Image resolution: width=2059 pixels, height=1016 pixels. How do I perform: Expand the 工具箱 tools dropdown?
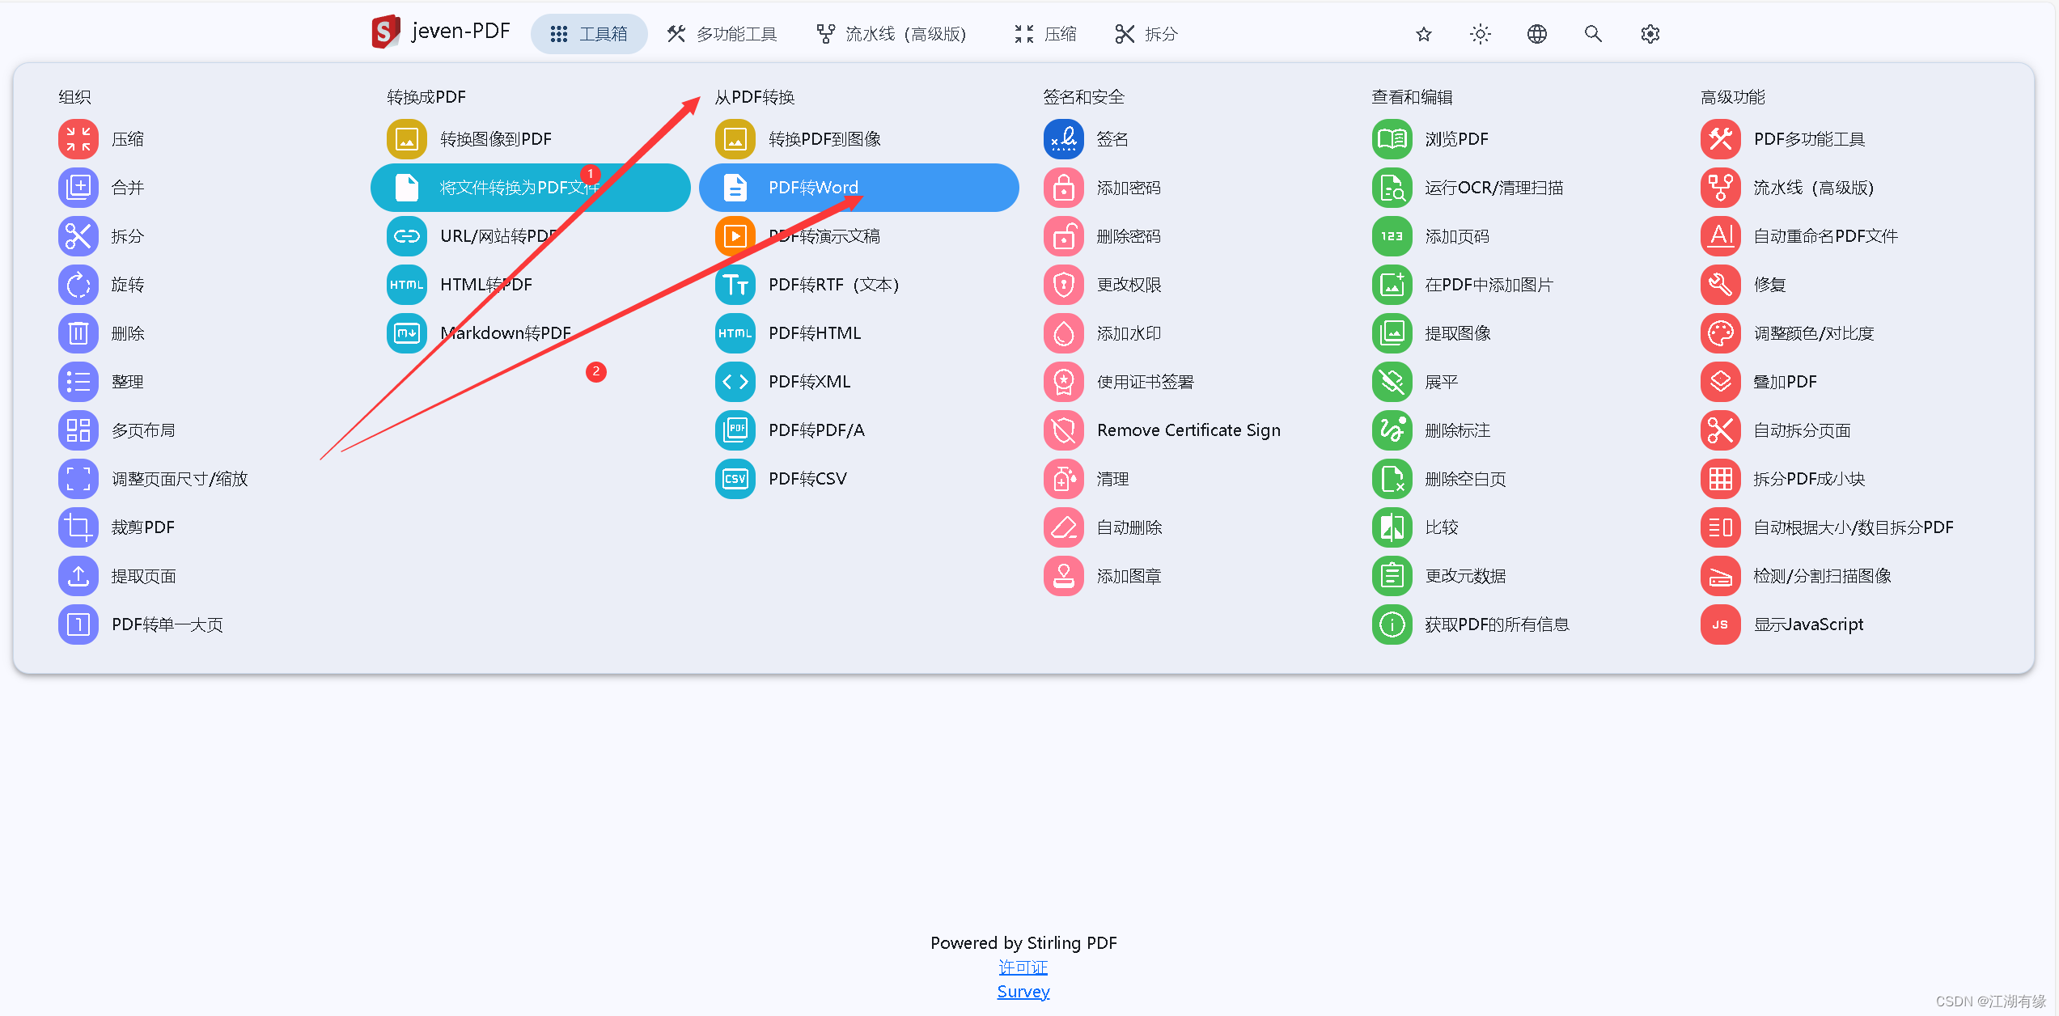click(589, 34)
